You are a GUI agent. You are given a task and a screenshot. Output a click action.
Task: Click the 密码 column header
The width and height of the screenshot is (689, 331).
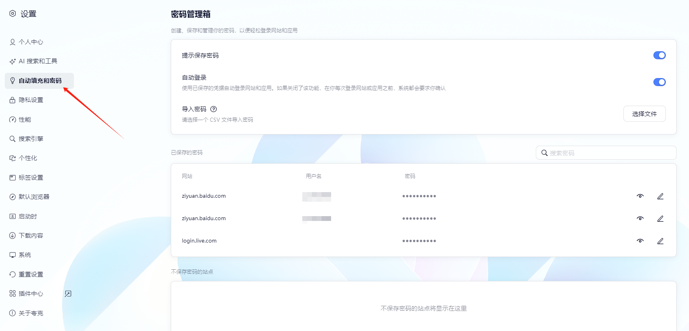tap(410, 176)
